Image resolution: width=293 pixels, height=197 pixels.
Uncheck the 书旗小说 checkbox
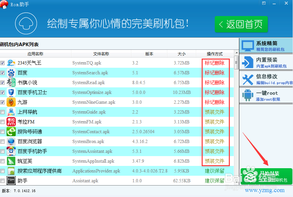tap(2, 82)
